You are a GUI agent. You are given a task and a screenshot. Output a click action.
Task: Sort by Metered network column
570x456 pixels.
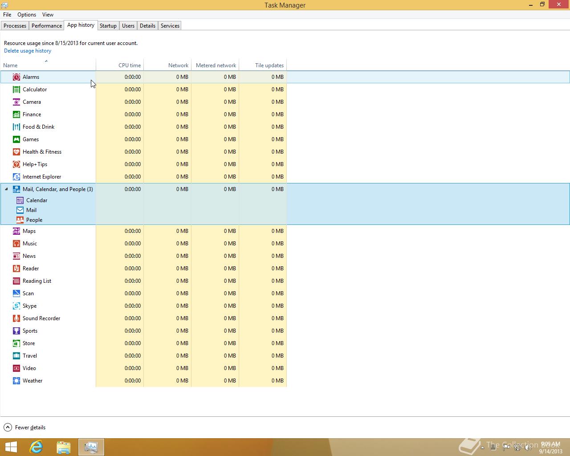(x=215, y=65)
